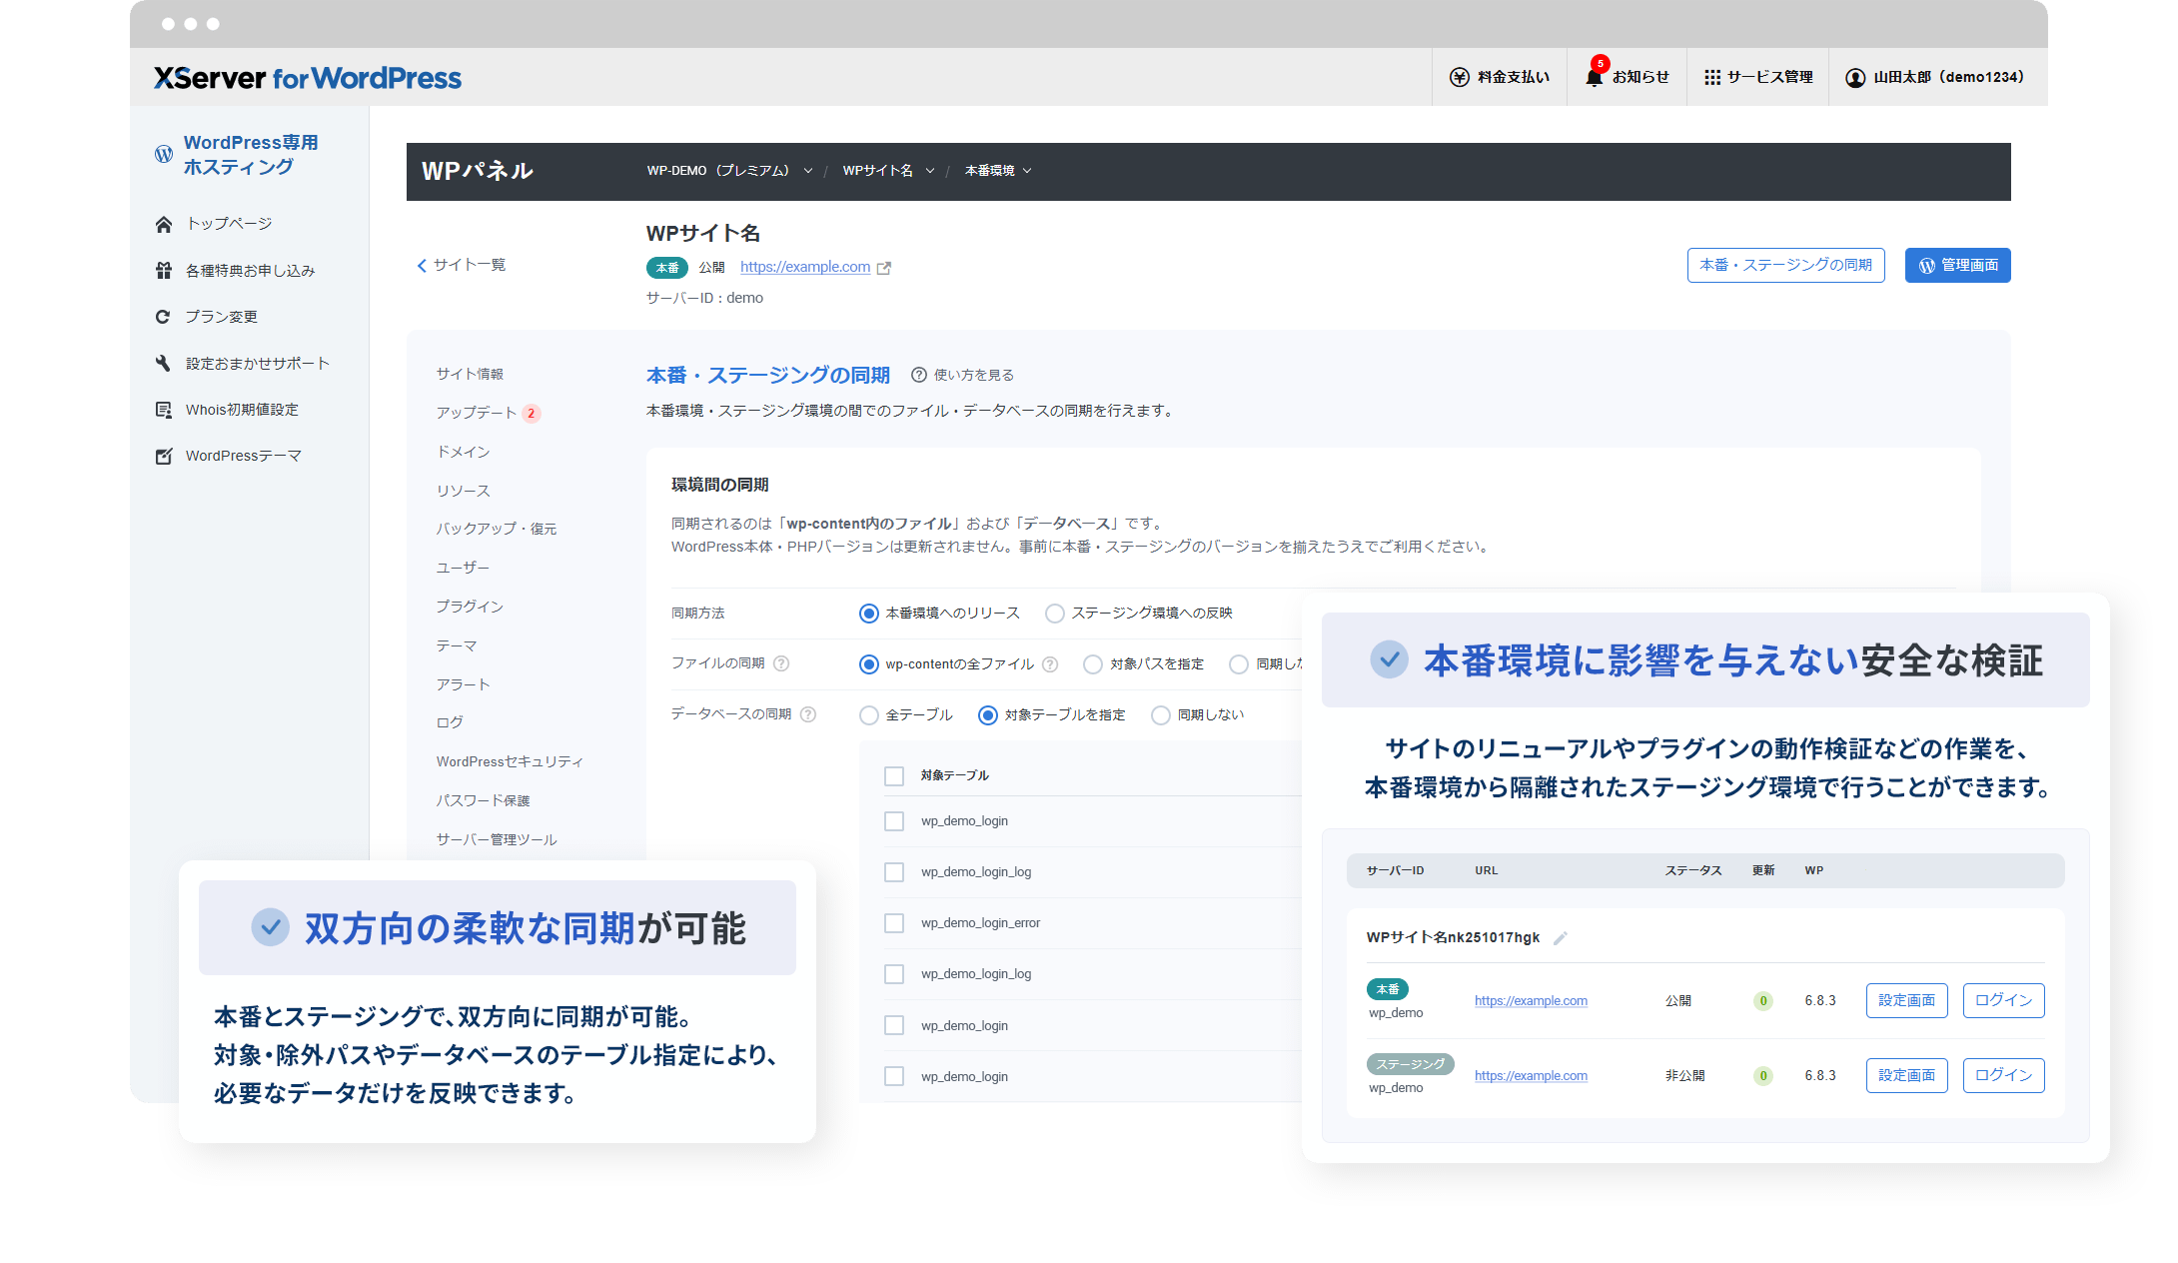Select ステージング環境への反映 radio button
2178x1263 pixels.
pyautogui.click(x=1054, y=613)
